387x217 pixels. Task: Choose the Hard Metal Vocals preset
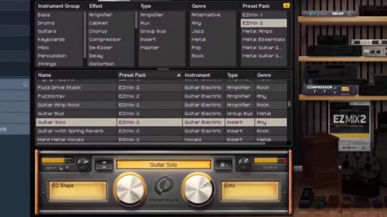161,139
